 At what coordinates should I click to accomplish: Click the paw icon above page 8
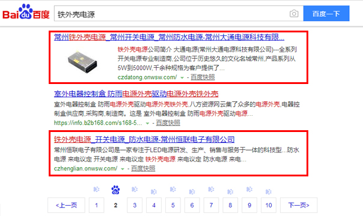[230, 191]
